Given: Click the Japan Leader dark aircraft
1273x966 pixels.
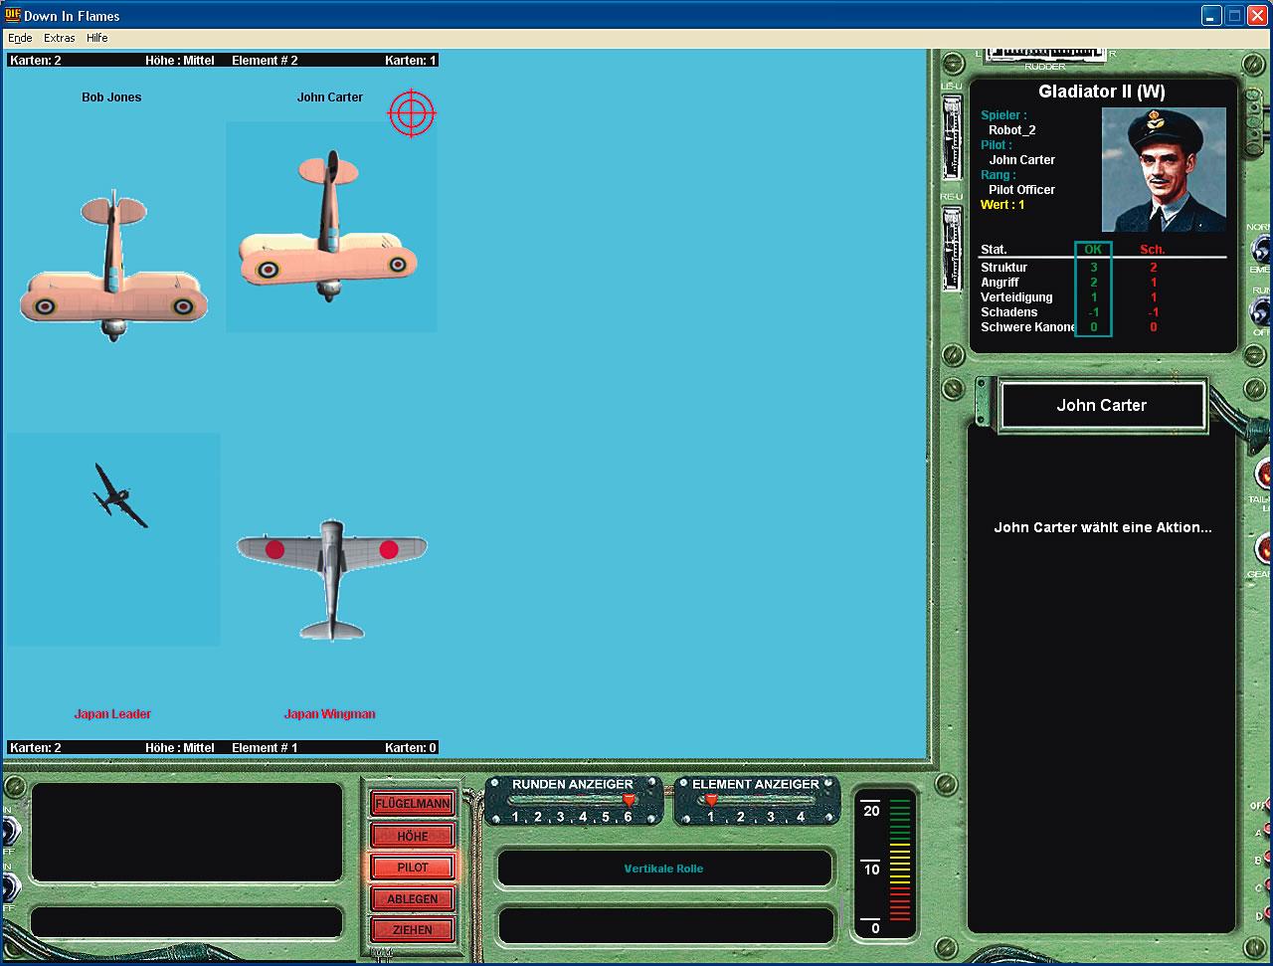Looking at the screenshot, I should click(120, 495).
